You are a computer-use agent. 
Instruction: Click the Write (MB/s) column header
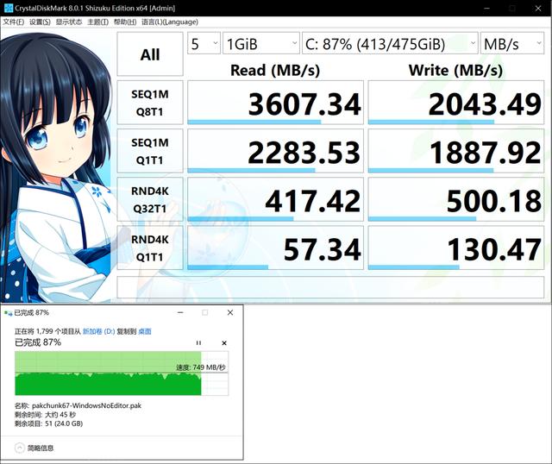coord(455,70)
